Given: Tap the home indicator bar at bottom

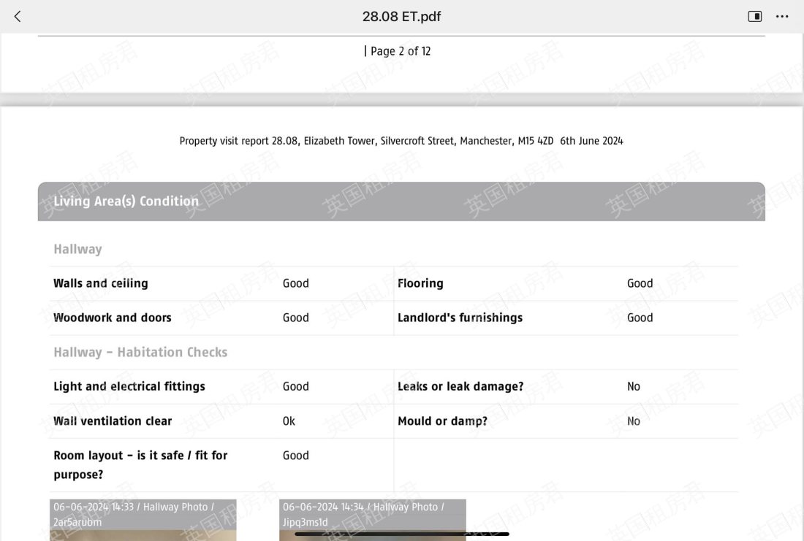Looking at the screenshot, I should click(x=401, y=534).
